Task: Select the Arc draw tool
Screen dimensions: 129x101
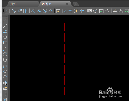Action: (x=5, y=49)
